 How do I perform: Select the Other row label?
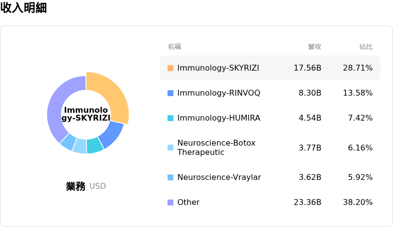coord(188,202)
